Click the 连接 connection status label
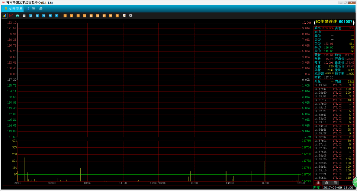 pyautogui.click(x=316, y=188)
